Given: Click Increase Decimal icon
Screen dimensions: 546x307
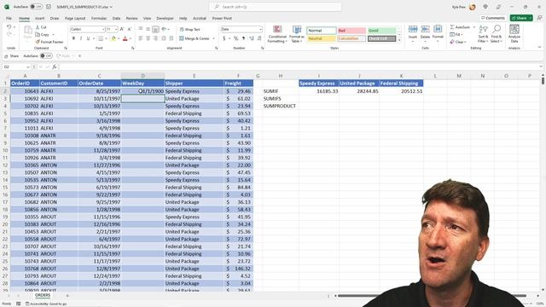Looking at the screenshot, I should click(252, 38).
